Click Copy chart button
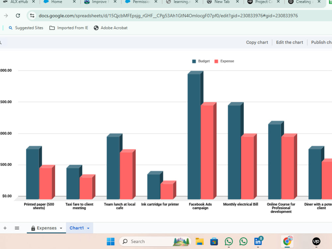 257,42
